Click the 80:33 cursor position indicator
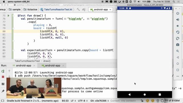Screen dimensions: 183x103 pyautogui.click(x=65, y=101)
